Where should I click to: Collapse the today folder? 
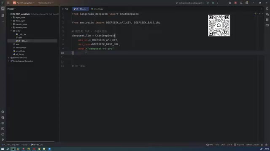[11, 31]
